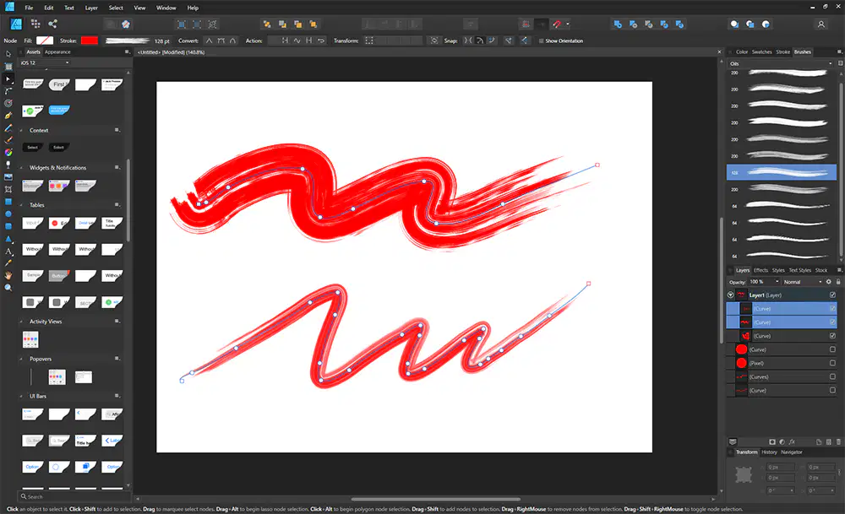The image size is (845, 514).
Task: Toggle visibility checkbox for Layer1
Action: click(832, 295)
